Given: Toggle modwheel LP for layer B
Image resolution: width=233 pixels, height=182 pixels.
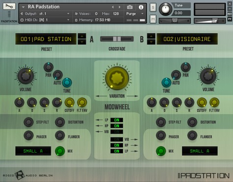Looking at the screenshot, I should coord(116,151).
